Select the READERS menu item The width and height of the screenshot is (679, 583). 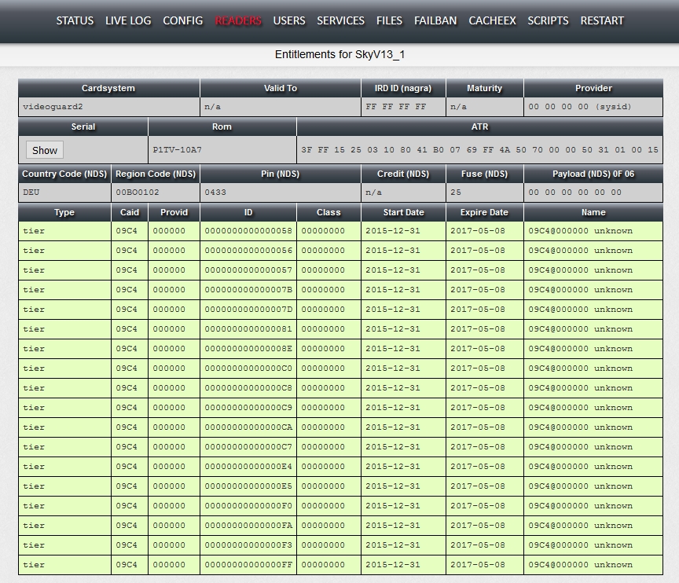pyautogui.click(x=238, y=20)
